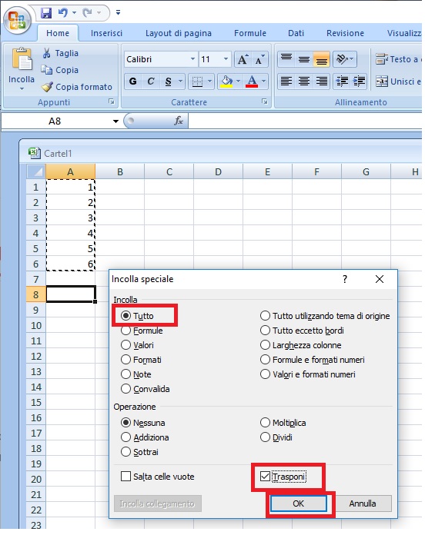The height and width of the screenshot is (535, 425).
Task: Click the fx insert function icon
Action: pyautogui.click(x=179, y=121)
